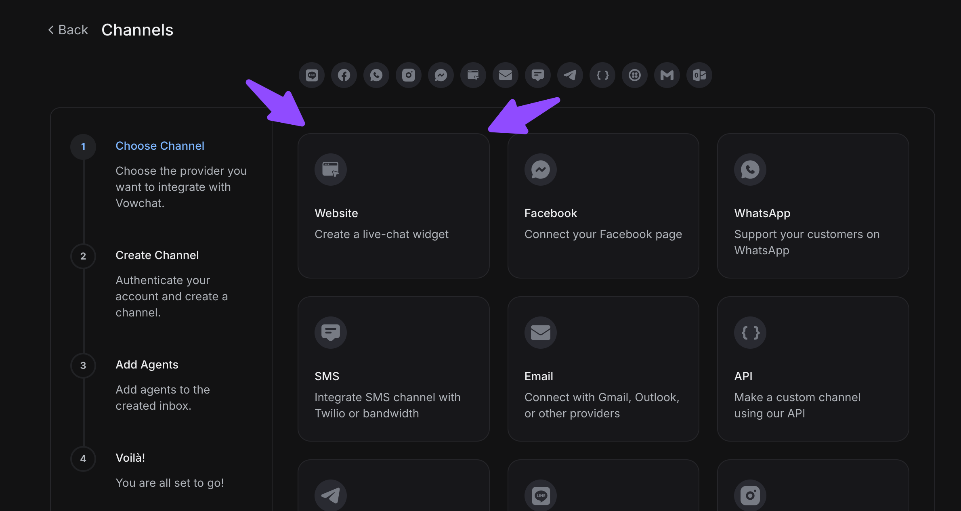Click the Twilio icon in top icon row
Viewport: 961px width, 511px height.
635,75
